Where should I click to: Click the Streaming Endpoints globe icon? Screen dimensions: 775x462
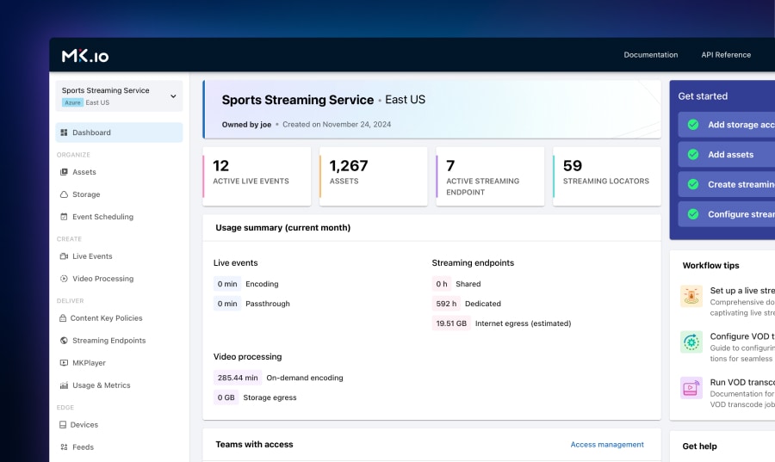pyautogui.click(x=64, y=341)
